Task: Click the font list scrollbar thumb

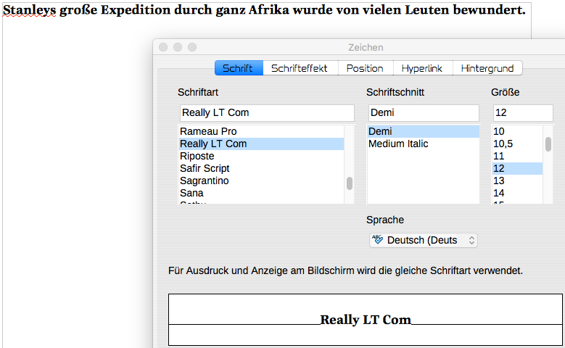Action: click(x=350, y=183)
